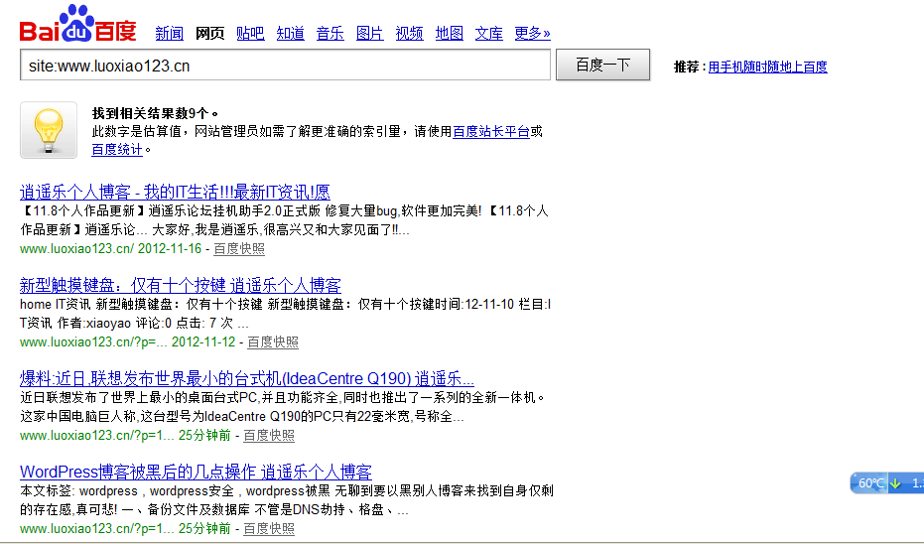
Task: Open result 新型触摸键盘：仅有十个按键
Action: click(x=181, y=285)
